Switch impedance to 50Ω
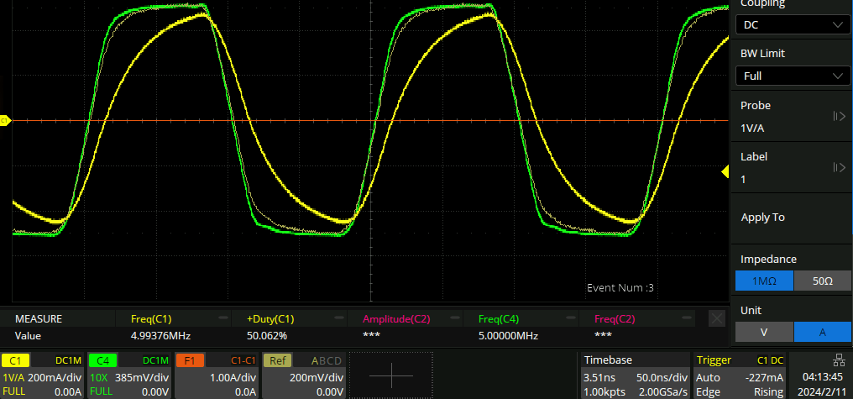 click(821, 281)
